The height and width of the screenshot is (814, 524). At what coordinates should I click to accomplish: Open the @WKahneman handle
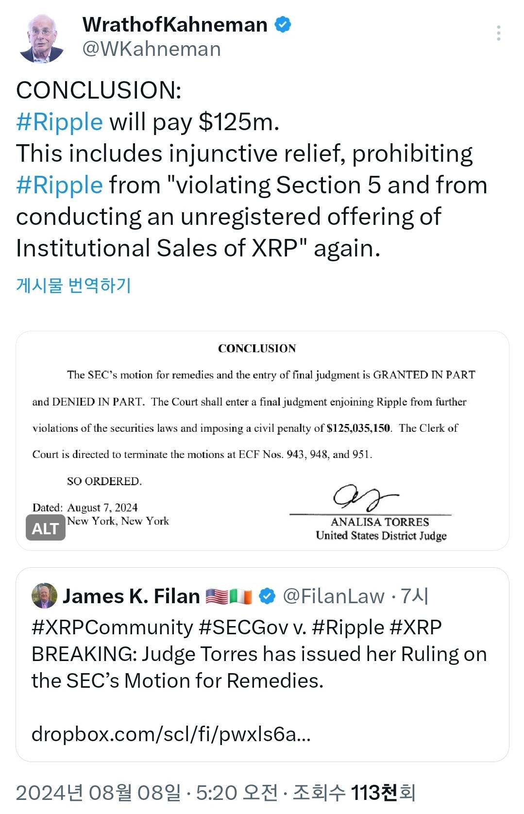click(x=152, y=49)
